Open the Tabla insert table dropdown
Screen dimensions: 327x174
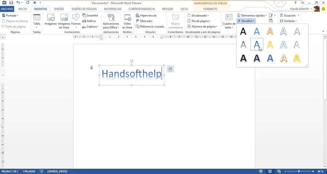click(37, 21)
